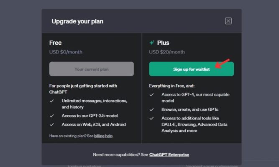Click the checkmark next to additional tools like DALL-E

click(x=152, y=118)
